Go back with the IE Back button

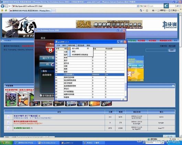pos(2,6)
